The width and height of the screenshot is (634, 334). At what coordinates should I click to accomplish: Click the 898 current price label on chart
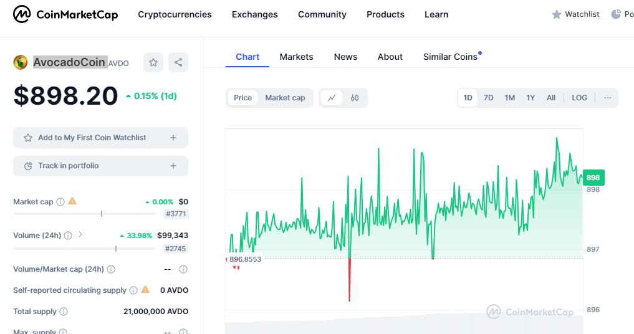click(593, 178)
